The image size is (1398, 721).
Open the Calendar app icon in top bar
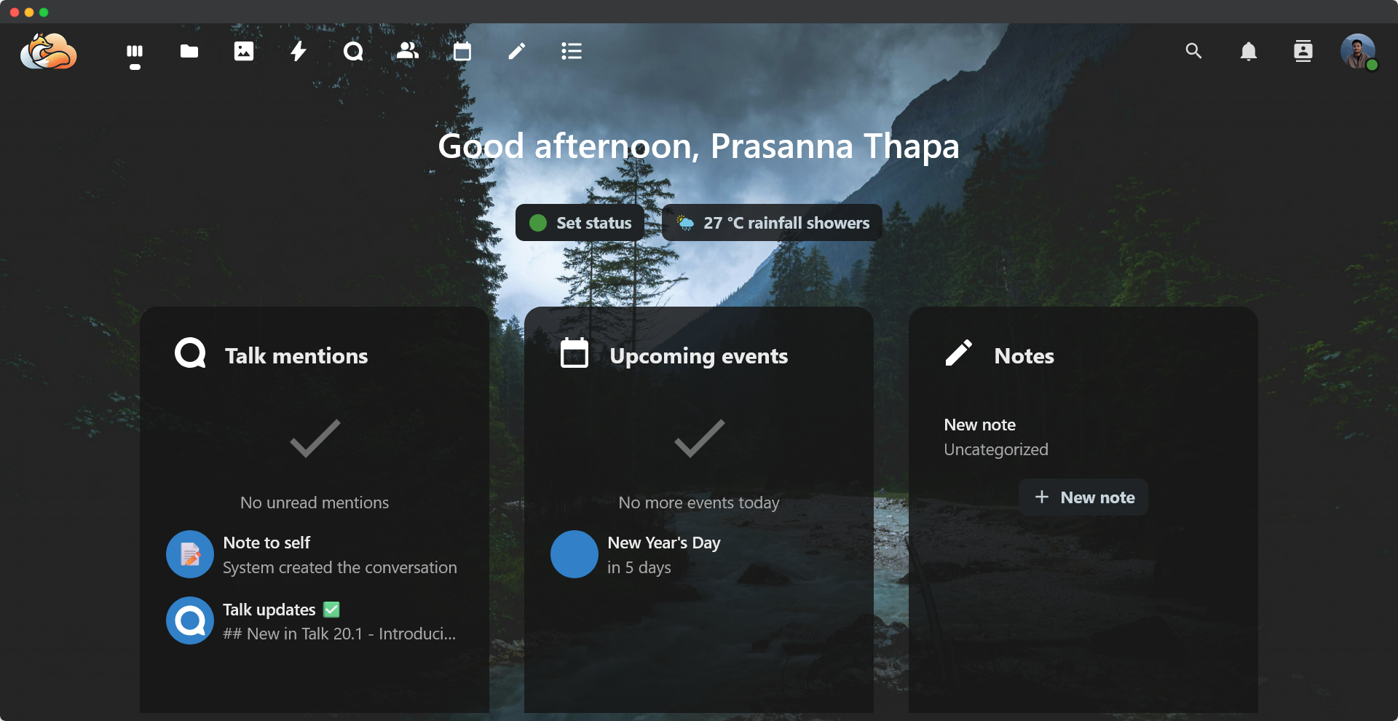tap(462, 51)
